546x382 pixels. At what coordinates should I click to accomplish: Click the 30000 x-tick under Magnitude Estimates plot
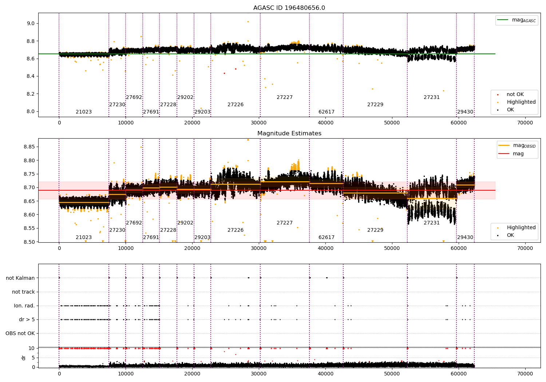tap(259, 248)
